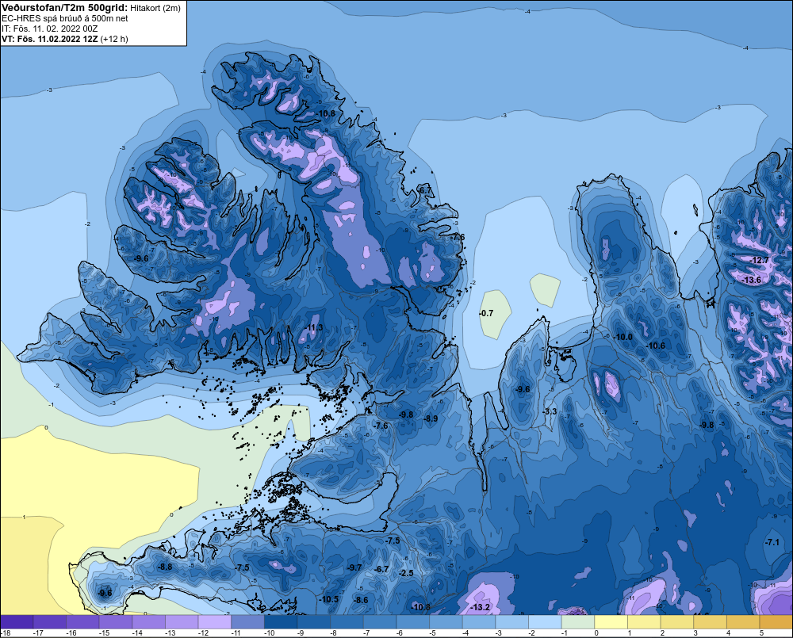The height and width of the screenshot is (638, 793).
Task: Click the '-3.3' temperature label
Action: tap(550, 411)
